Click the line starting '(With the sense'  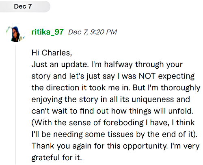113,123
